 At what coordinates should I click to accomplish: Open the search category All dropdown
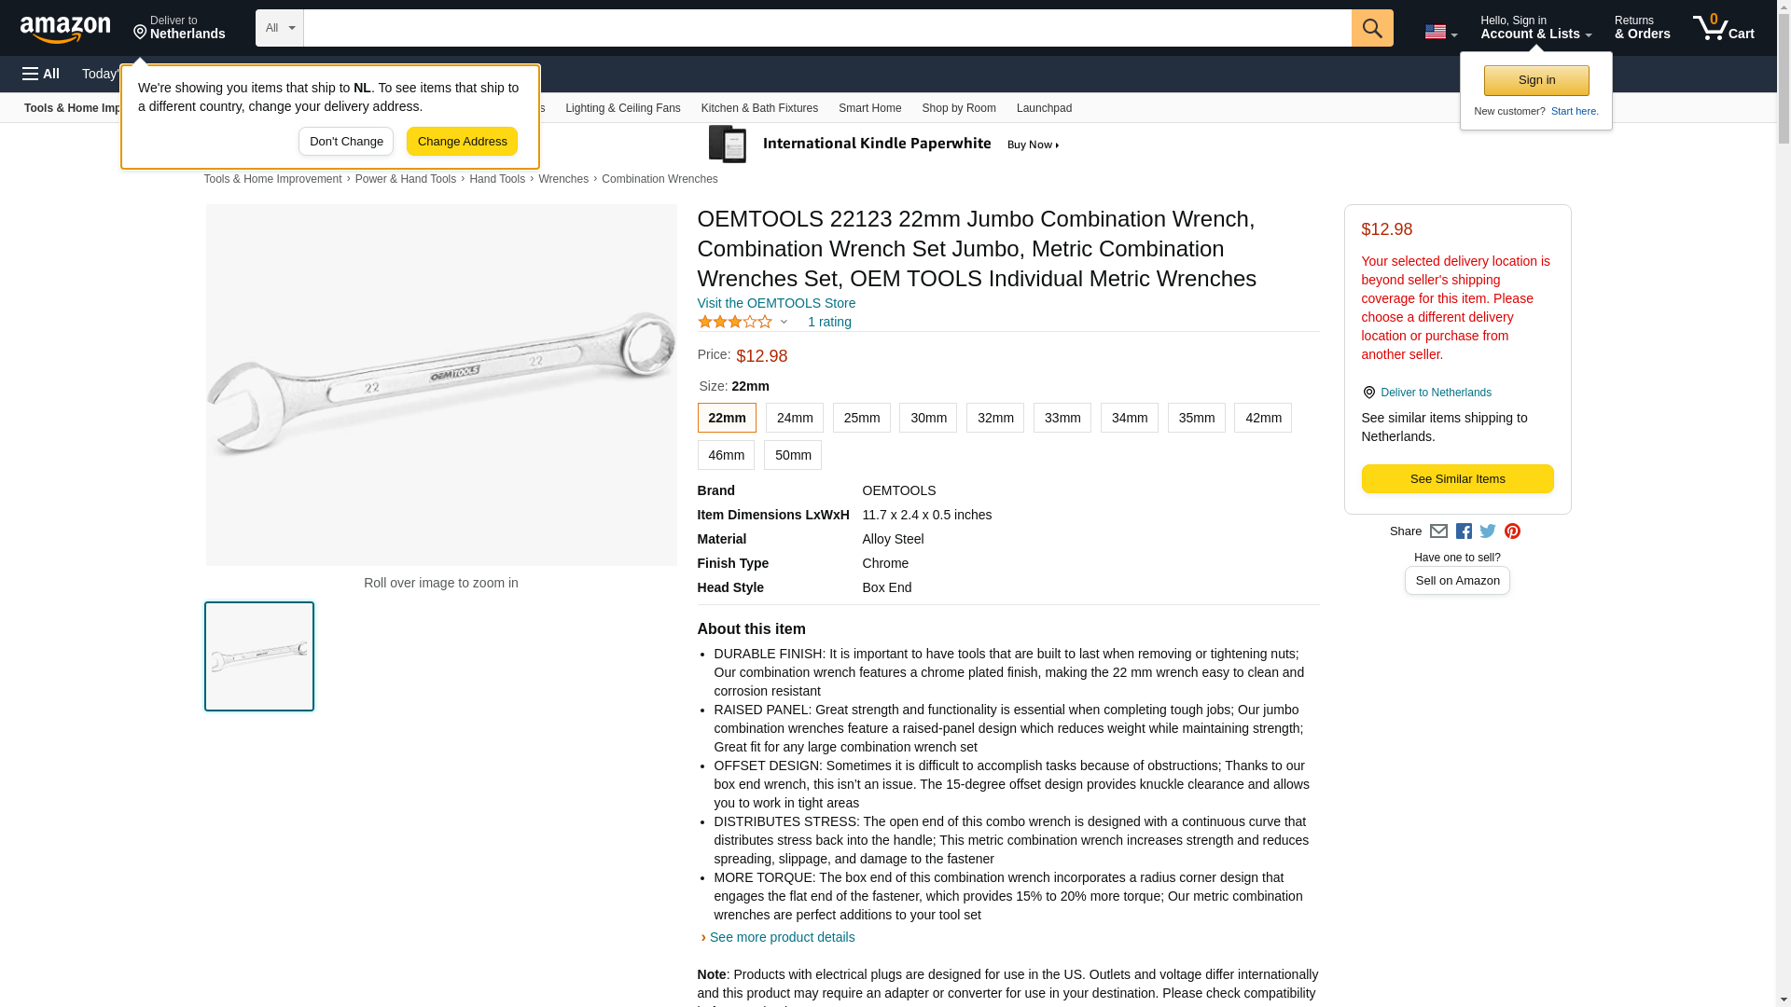(280, 28)
